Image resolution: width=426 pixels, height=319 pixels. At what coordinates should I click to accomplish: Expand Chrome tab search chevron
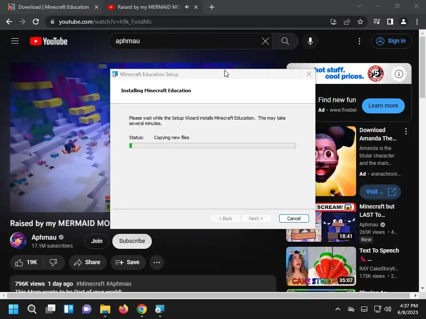(x=359, y=6)
